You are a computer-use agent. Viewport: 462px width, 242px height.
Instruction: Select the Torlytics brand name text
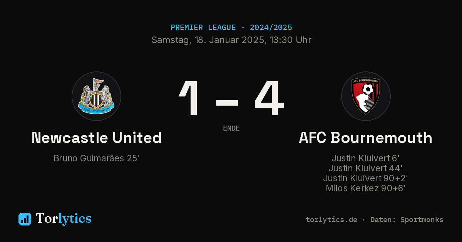click(x=64, y=219)
